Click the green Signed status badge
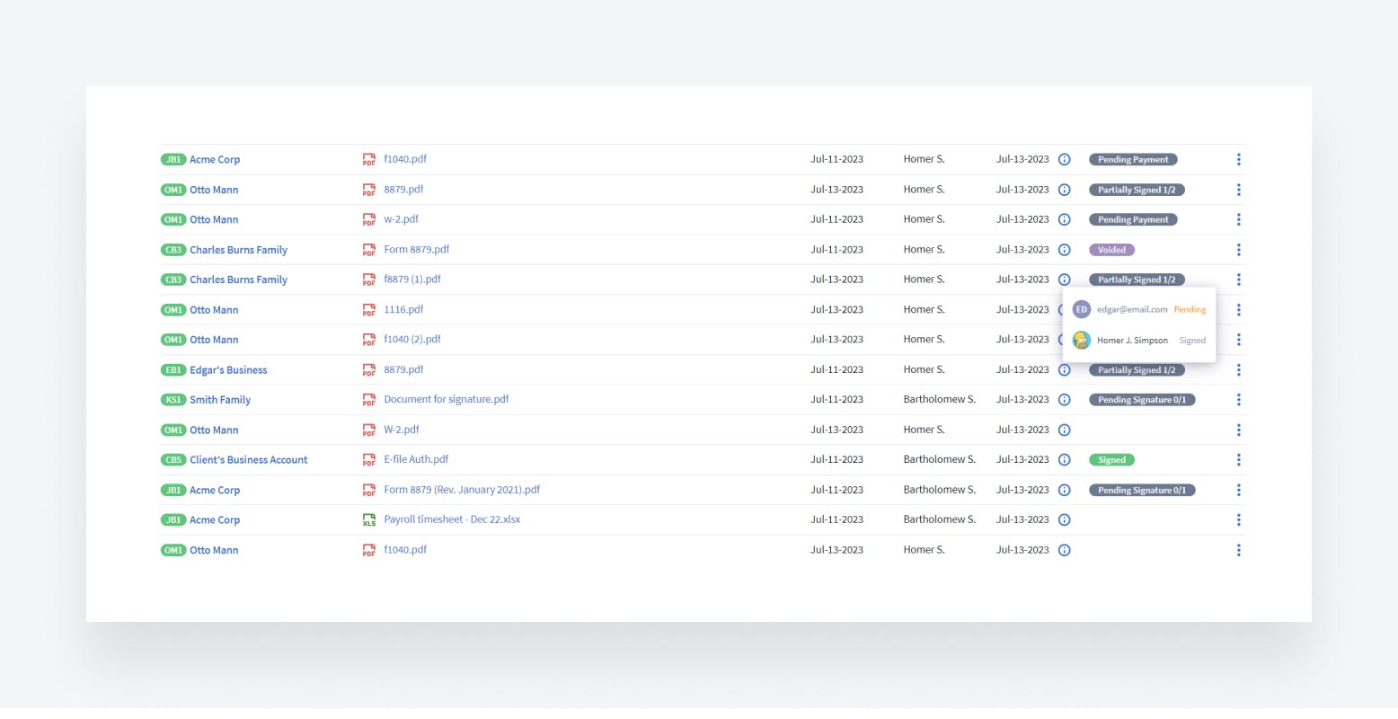The image size is (1398, 719). [x=1111, y=460]
